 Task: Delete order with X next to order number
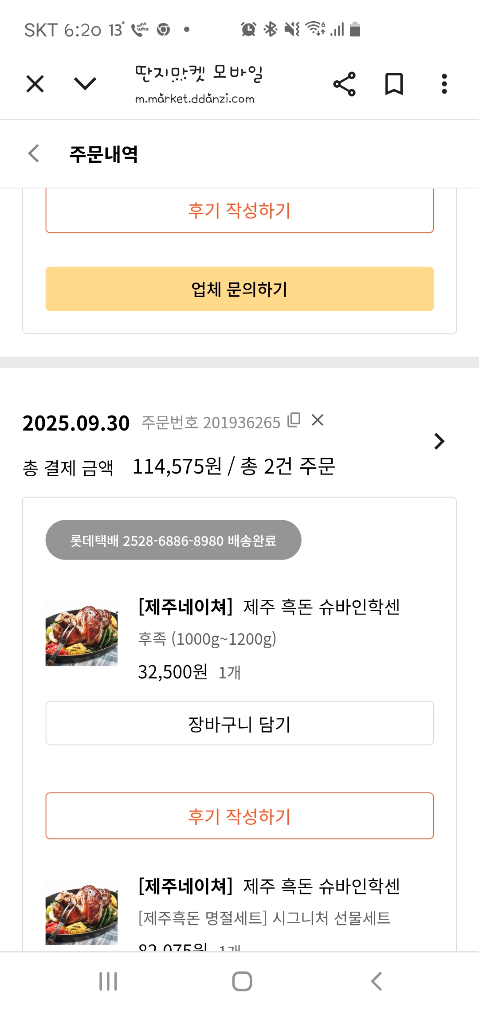click(x=318, y=420)
